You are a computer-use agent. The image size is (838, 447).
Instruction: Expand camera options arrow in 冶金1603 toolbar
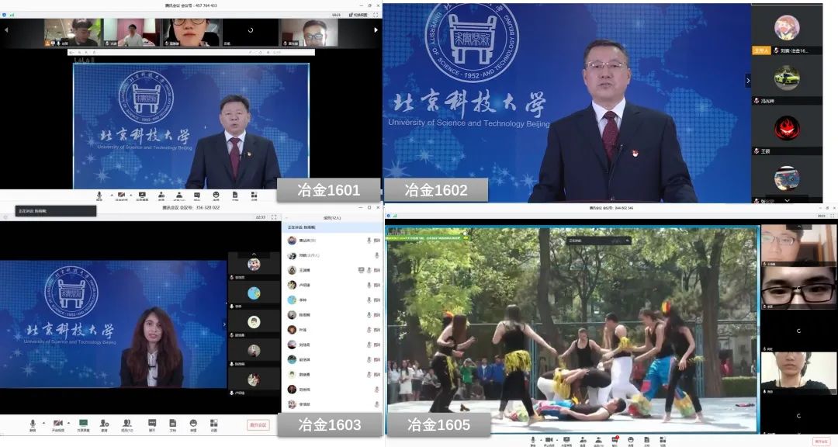(x=68, y=423)
